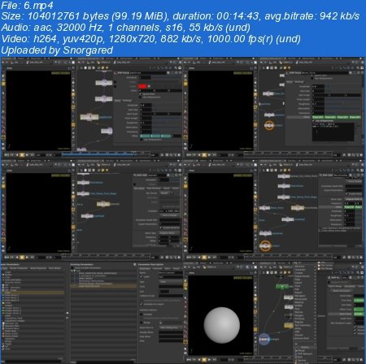Click the blue timeline range in top-left frame
Screen dimensions: 366x364
coord(99,154)
